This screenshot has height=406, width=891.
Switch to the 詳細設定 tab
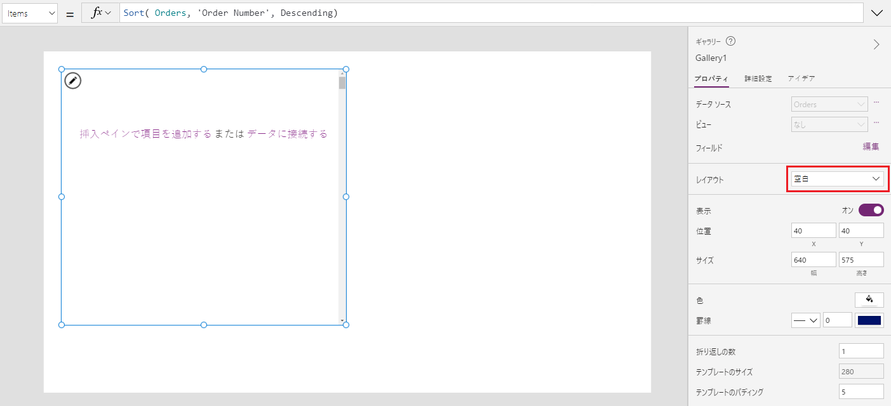click(758, 79)
